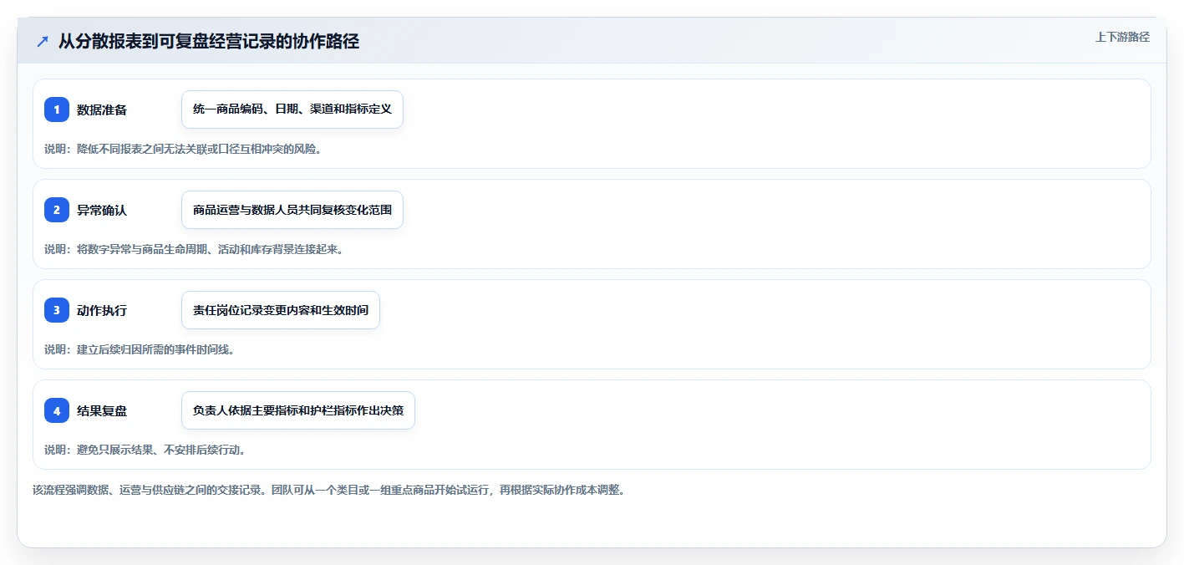Viewport: 1184px width, 565px height.
Task: Select step number 1 badge
Action: 57,109
